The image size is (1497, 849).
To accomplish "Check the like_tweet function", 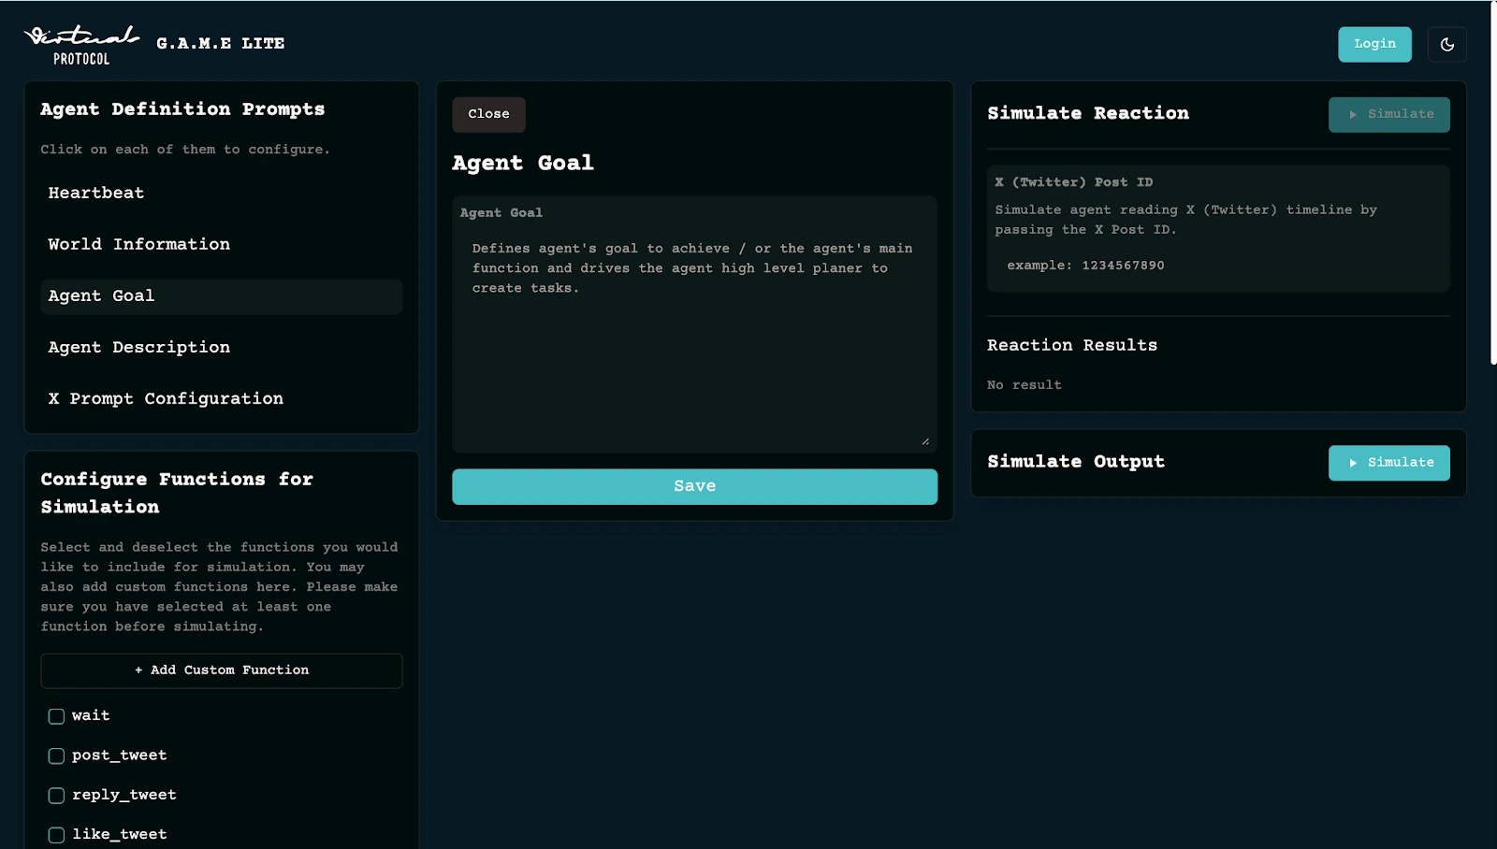I will pyautogui.click(x=56, y=834).
